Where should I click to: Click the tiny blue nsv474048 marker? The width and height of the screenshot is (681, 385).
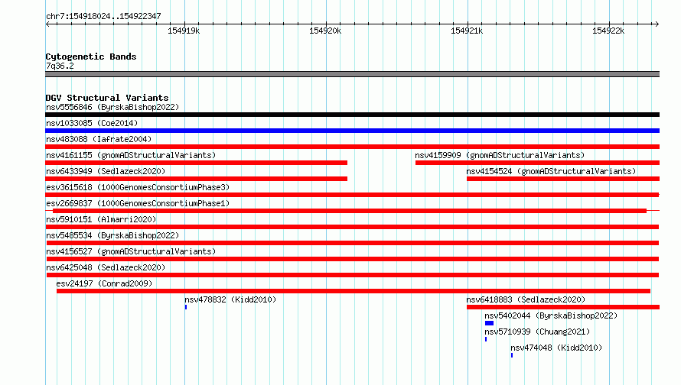tap(512, 355)
